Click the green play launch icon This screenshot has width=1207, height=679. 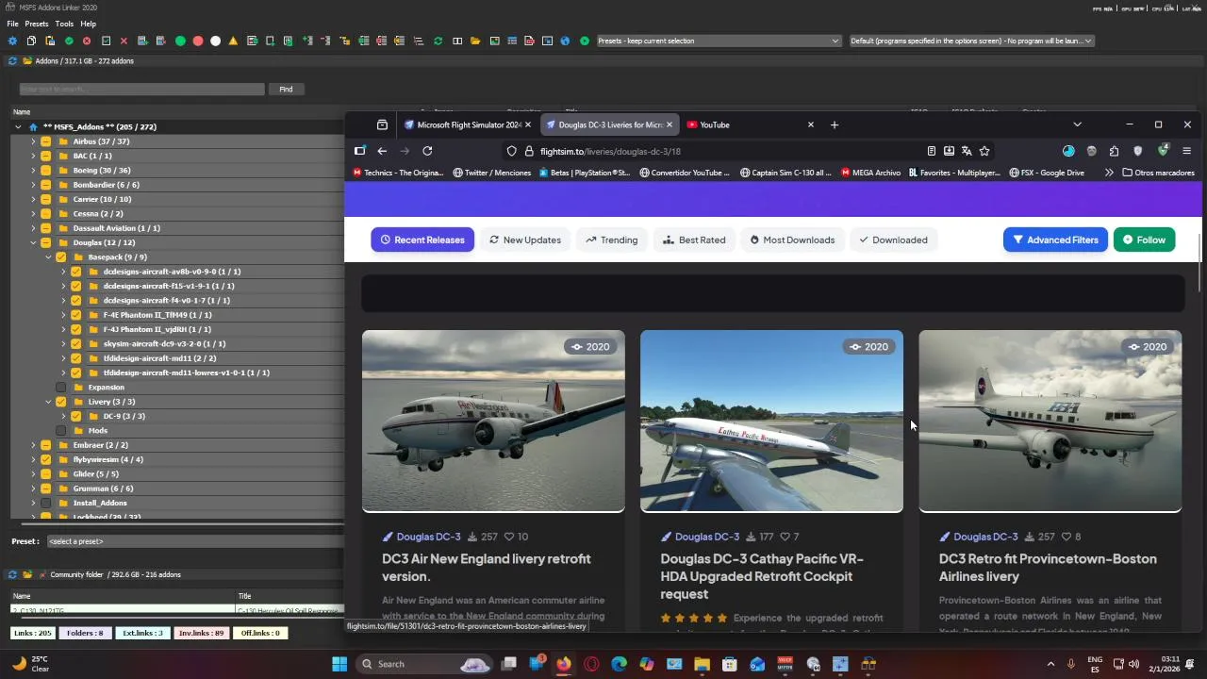585,41
